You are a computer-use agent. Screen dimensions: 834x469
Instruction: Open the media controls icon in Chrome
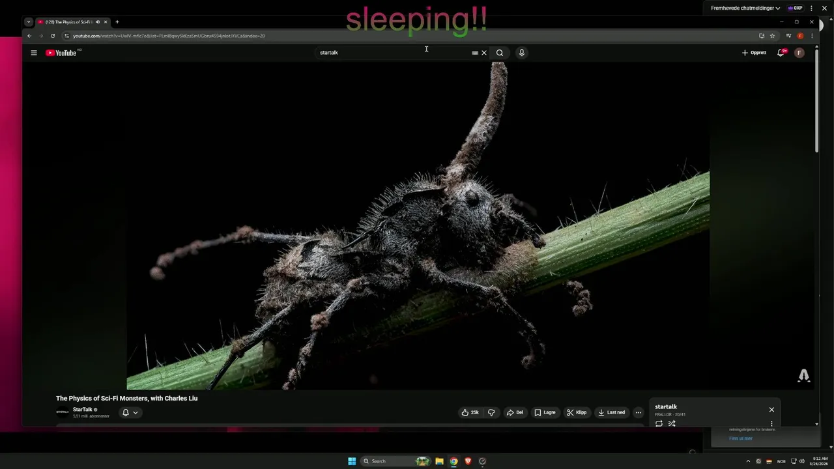[788, 36]
